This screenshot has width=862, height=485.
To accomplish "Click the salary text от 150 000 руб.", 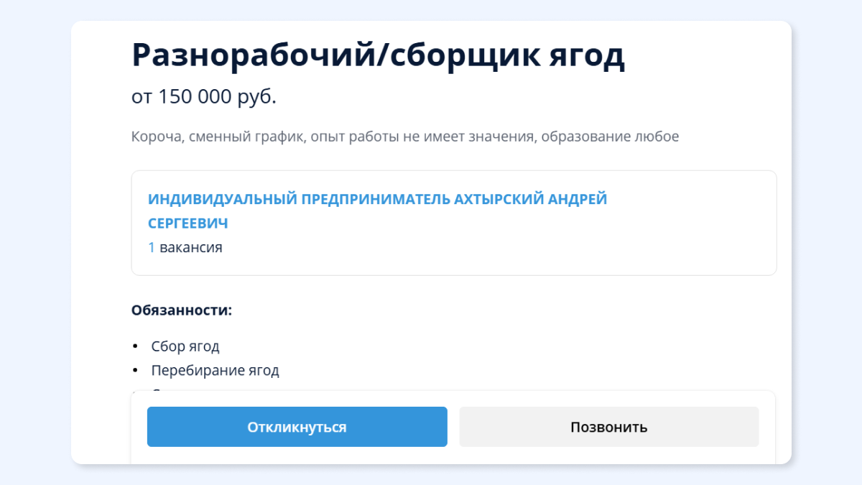I will tap(204, 97).
